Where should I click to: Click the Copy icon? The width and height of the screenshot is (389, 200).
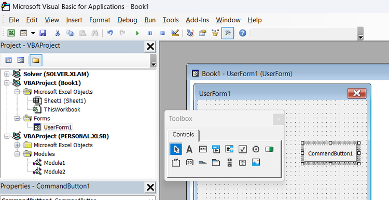70,33
